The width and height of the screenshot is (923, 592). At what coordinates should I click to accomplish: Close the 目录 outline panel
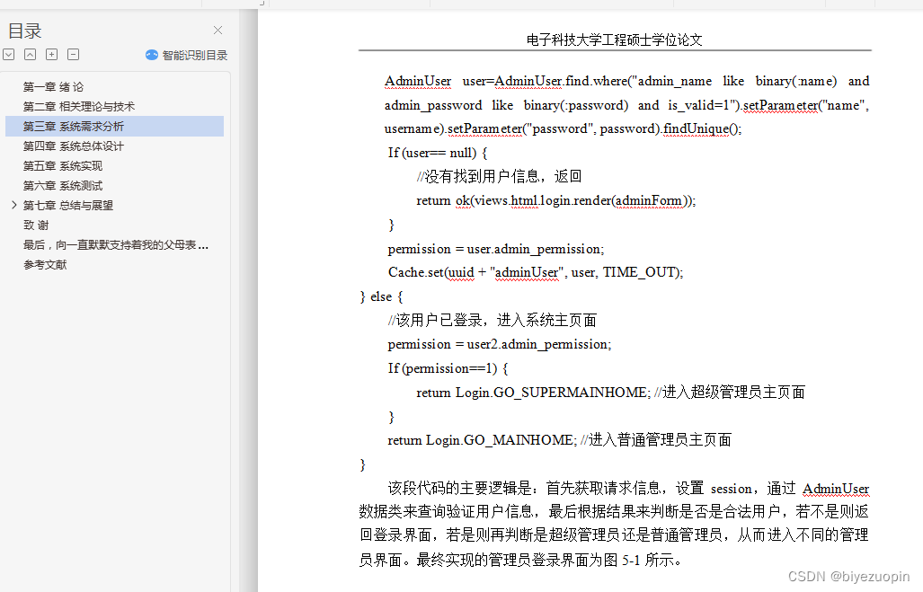[x=217, y=30]
